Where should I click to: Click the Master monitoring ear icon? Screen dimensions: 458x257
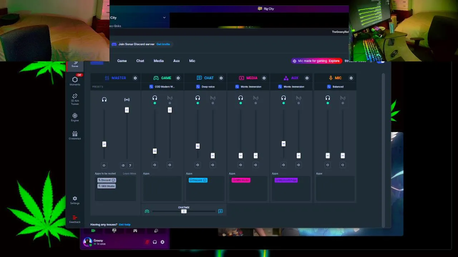(x=130, y=165)
